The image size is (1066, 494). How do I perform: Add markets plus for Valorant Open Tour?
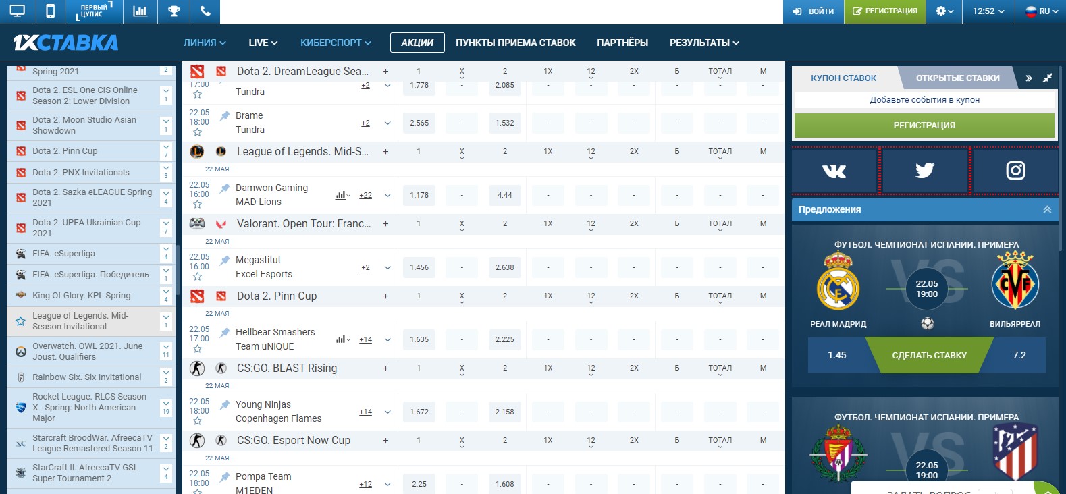[385, 224]
